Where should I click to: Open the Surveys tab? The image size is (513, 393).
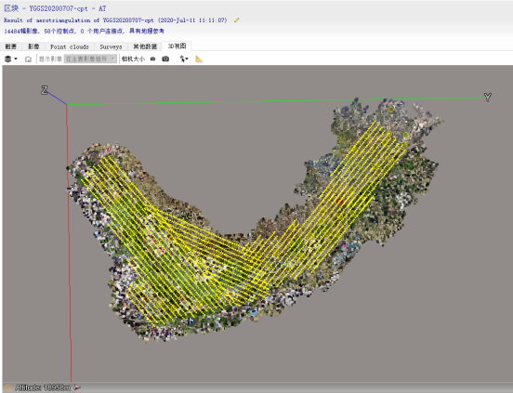click(x=111, y=46)
